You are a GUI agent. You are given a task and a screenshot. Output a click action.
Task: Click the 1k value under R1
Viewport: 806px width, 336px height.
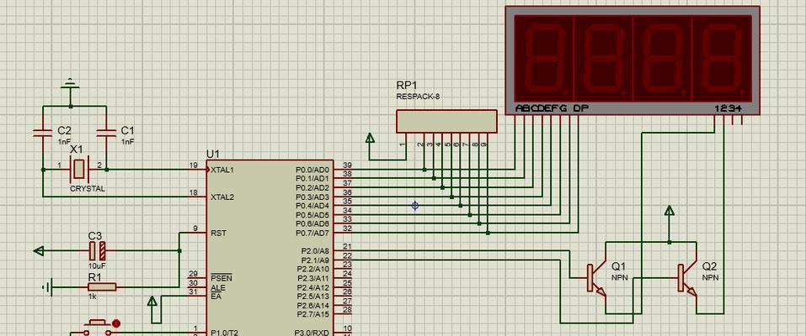coord(93,297)
